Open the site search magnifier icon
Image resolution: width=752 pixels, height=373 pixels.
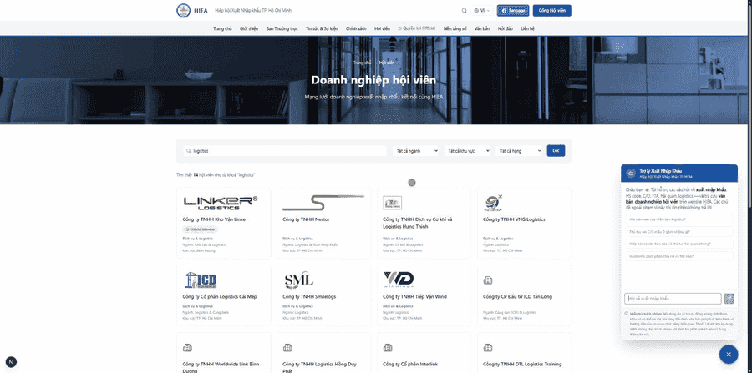[465, 11]
